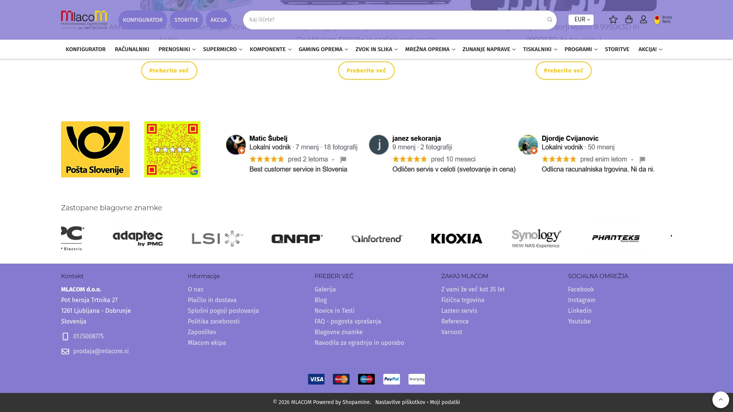Image resolution: width=733 pixels, height=412 pixels.
Task: Click the leanpay payment icon
Action: (x=417, y=379)
